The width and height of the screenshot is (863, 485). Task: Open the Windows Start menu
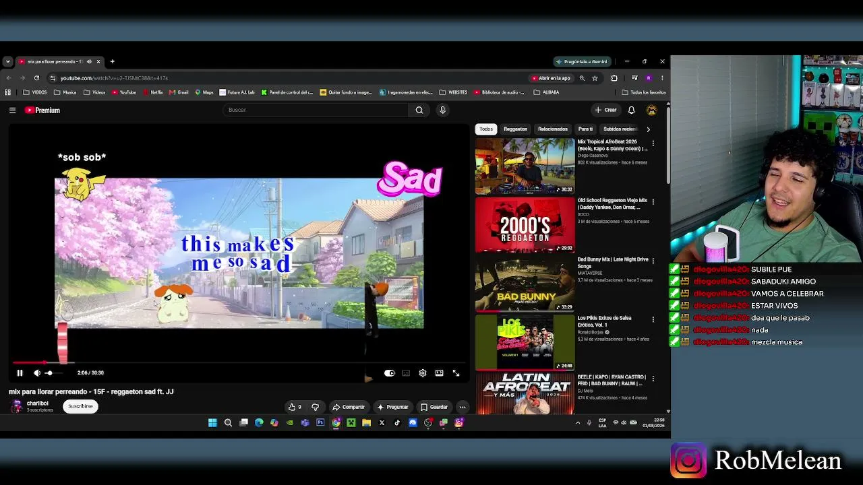pyautogui.click(x=212, y=423)
